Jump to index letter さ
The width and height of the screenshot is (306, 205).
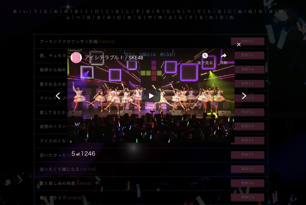click(117, 11)
